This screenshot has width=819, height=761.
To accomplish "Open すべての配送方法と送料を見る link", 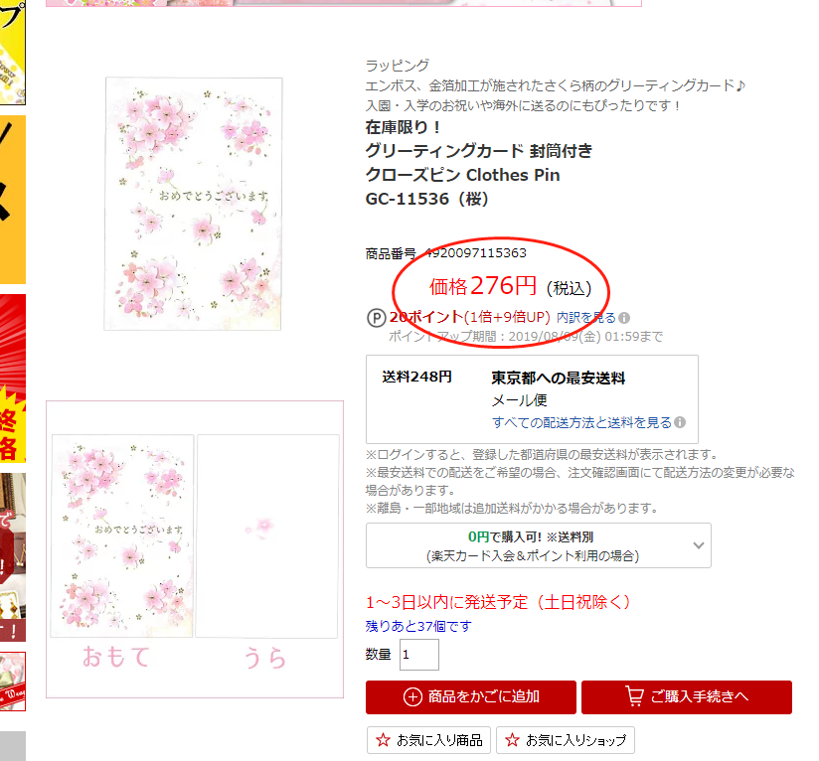I will click(x=581, y=422).
